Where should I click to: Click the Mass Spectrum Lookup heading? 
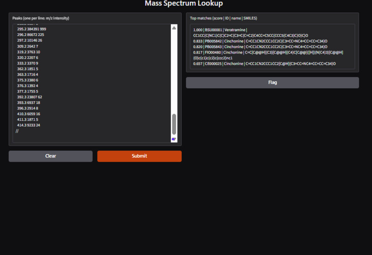click(184, 3)
